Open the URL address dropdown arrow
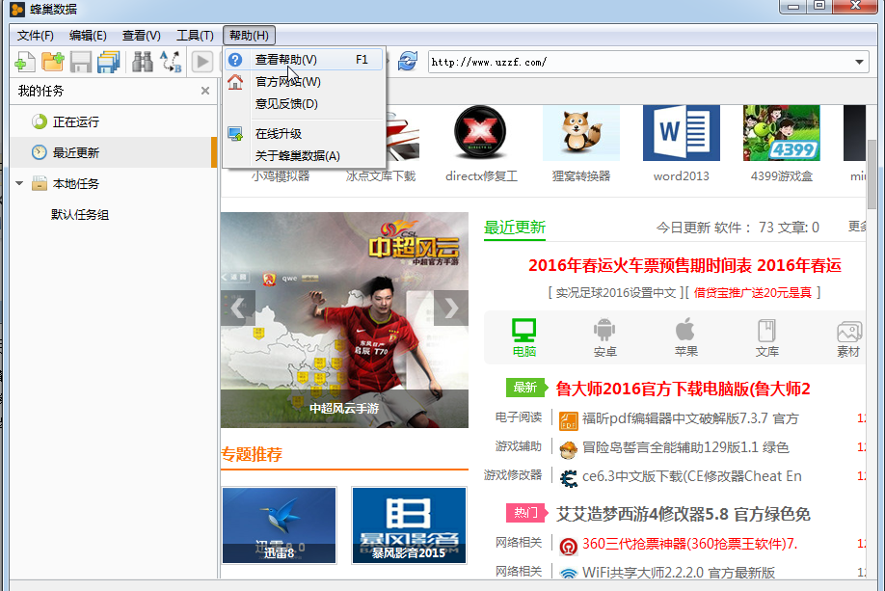This screenshot has height=591, width=885. click(x=859, y=62)
